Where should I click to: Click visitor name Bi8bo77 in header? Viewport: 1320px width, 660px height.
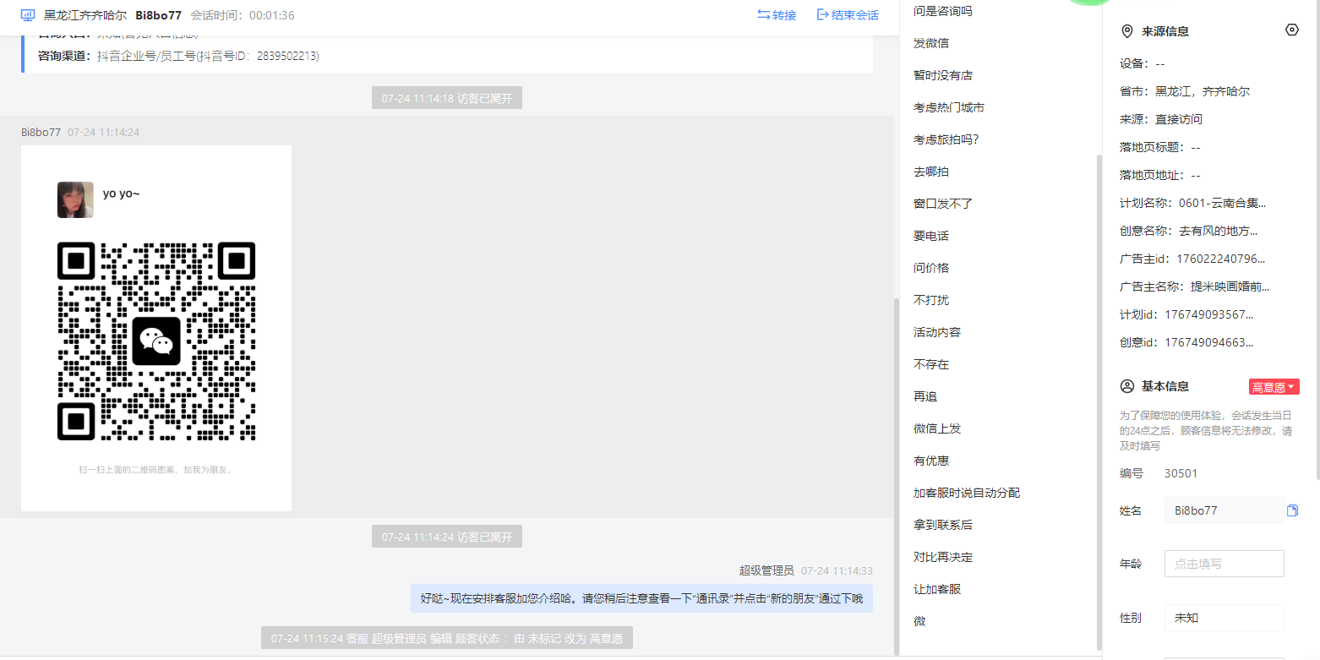point(158,15)
